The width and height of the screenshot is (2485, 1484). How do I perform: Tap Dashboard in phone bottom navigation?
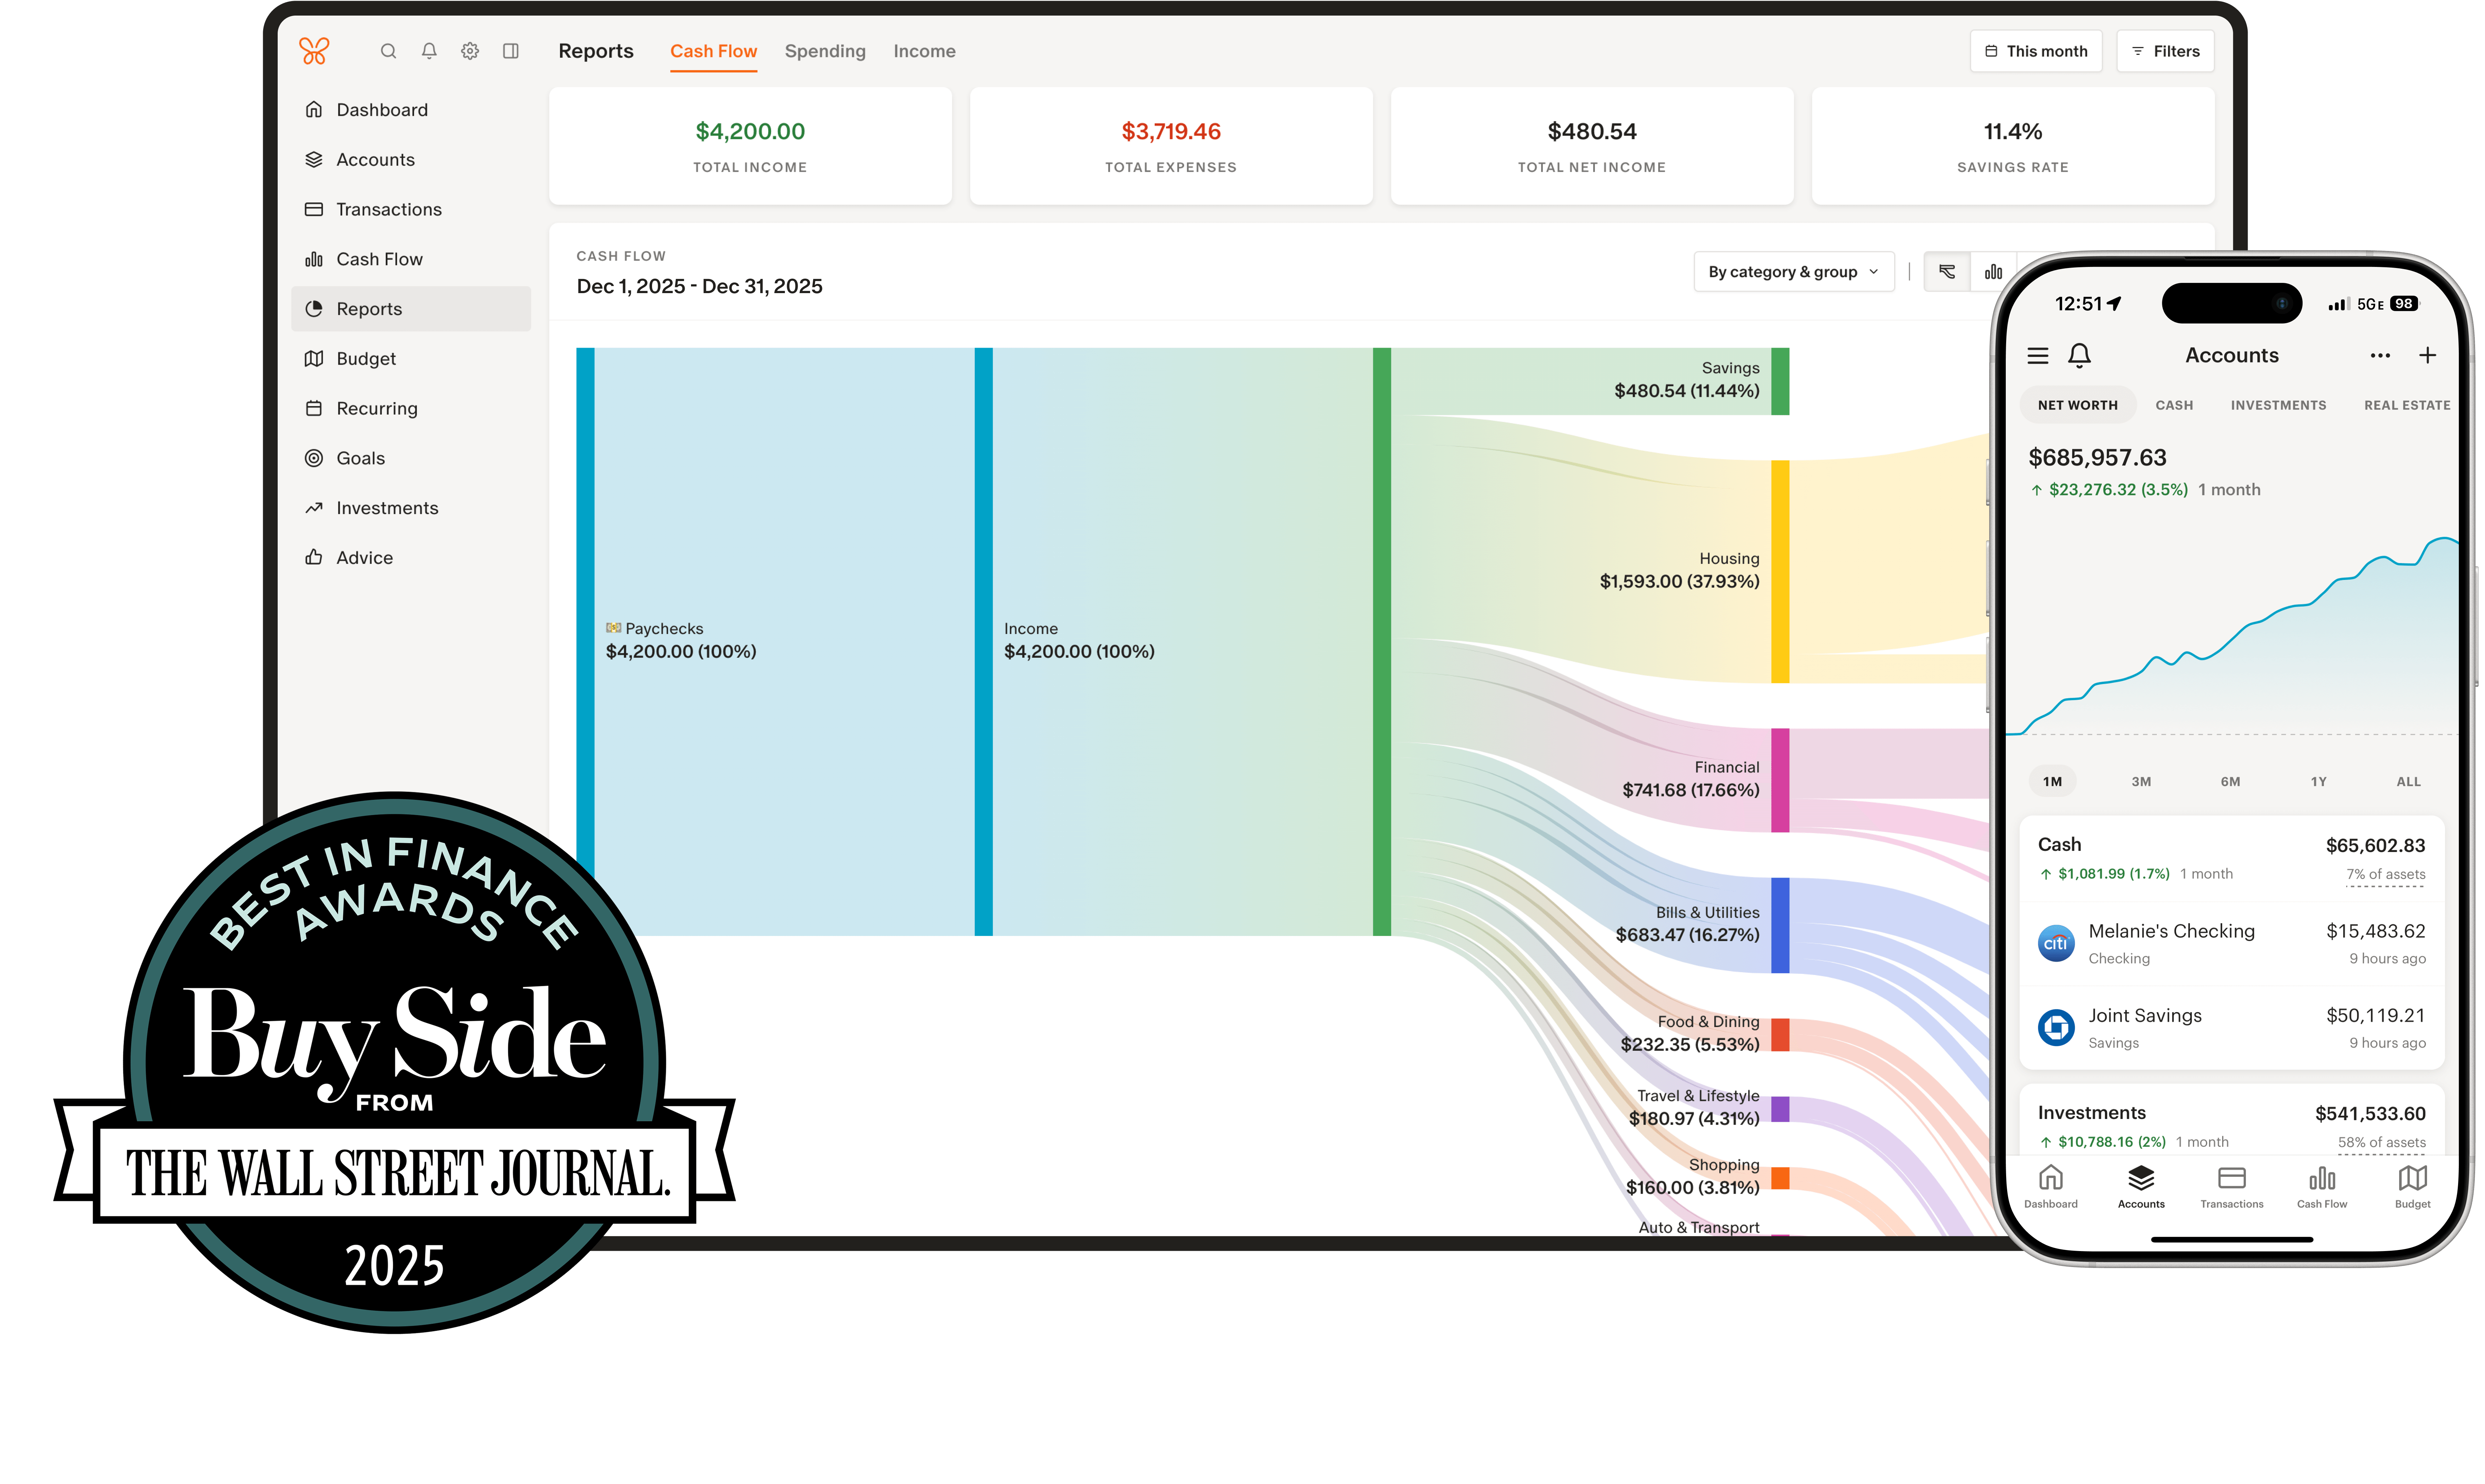click(2051, 1187)
